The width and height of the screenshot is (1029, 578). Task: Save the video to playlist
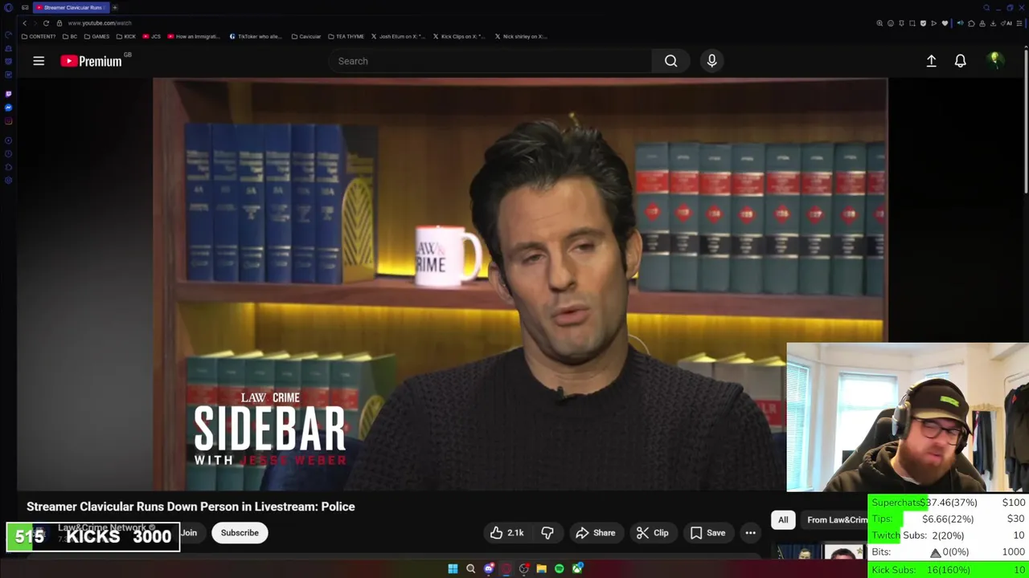[707, 533]
